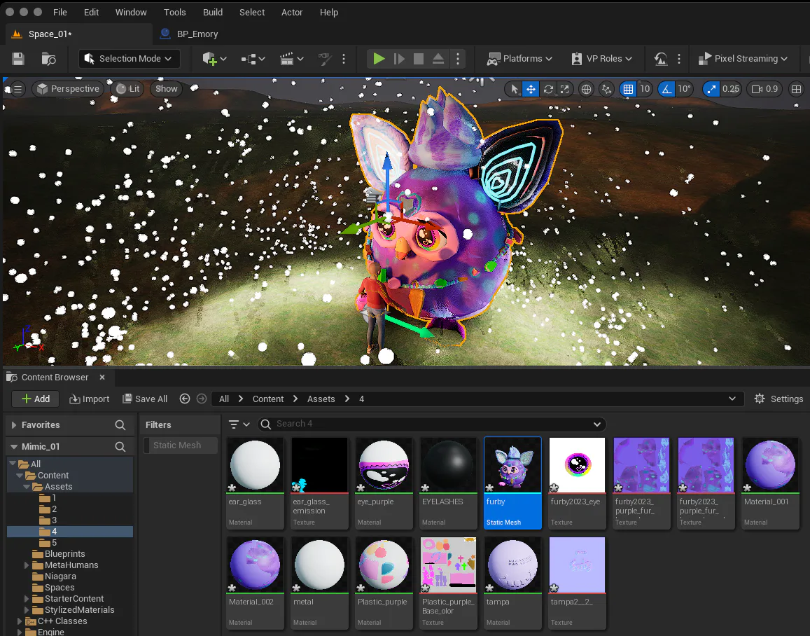Open the quick add to project menu
810x636 pixels.
coord(214,59)
